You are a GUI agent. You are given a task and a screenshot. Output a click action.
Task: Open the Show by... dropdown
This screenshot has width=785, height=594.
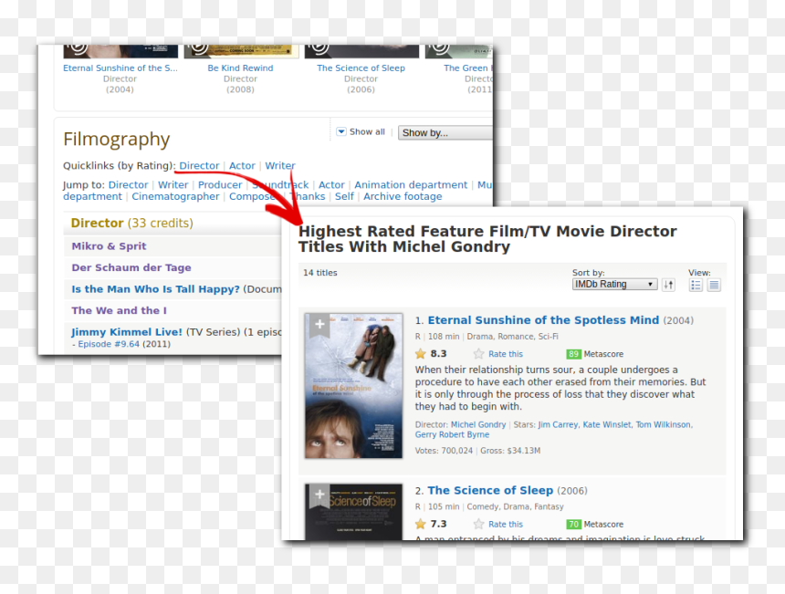445,132
